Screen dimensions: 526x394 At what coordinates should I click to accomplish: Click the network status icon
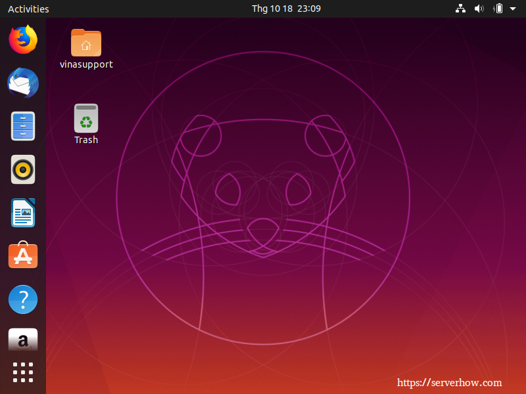tap(460, 9)
